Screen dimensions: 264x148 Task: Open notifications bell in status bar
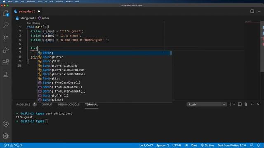tap(259, 145)
